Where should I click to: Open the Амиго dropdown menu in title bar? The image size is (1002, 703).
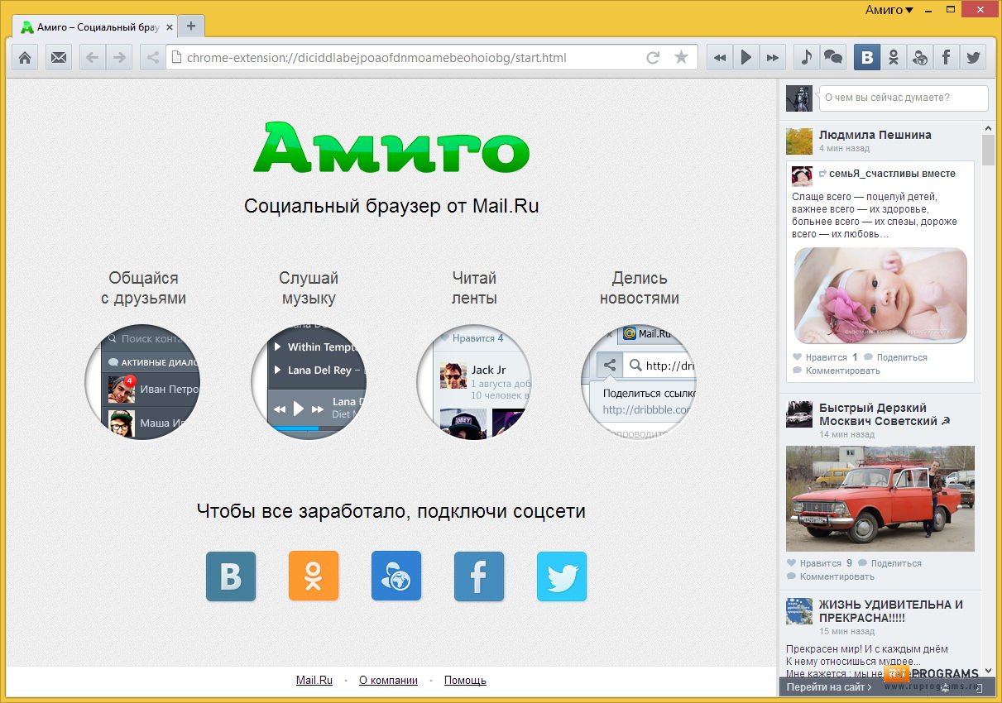pos(889,10)
